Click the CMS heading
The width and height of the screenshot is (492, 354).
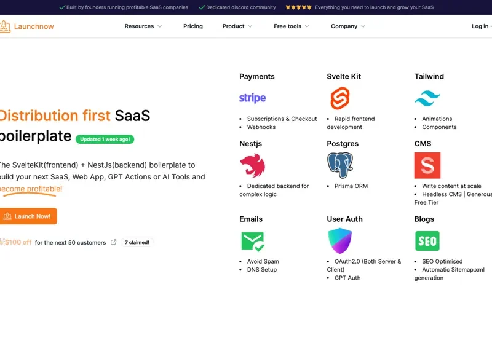pyautogui.click(x=423, y=144)
